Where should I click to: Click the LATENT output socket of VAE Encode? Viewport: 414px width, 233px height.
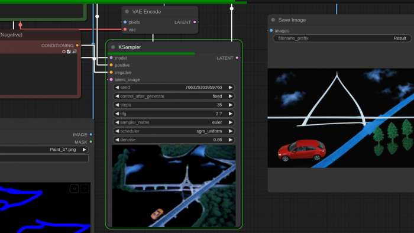pyautogui.click(x=195, y=22)
